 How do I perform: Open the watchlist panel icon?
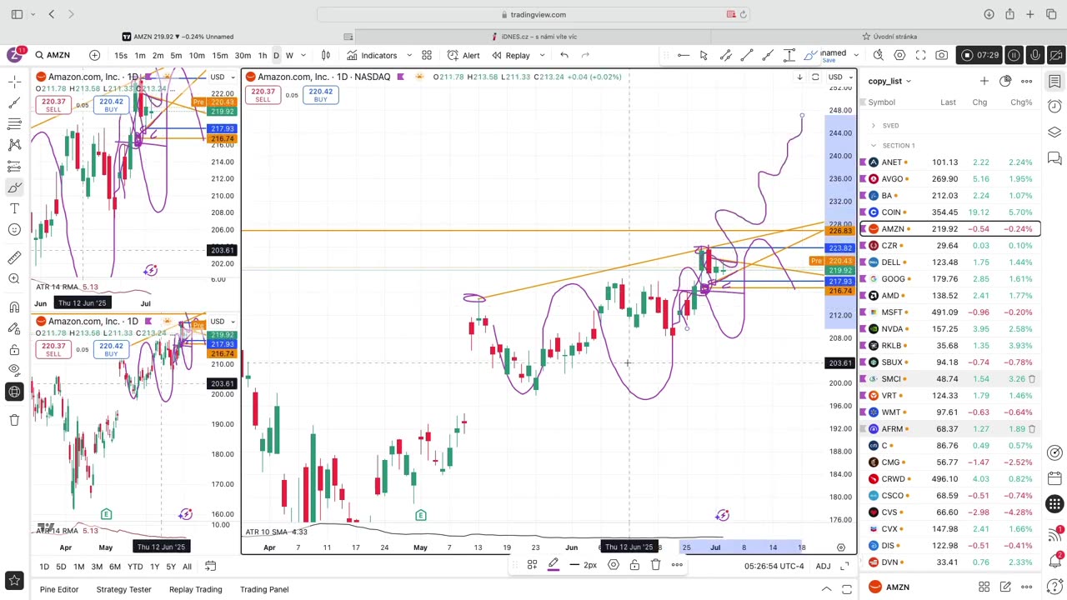coord(1054,81)
